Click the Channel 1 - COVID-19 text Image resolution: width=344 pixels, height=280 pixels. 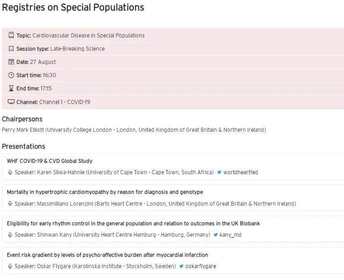tap(64, 102)
